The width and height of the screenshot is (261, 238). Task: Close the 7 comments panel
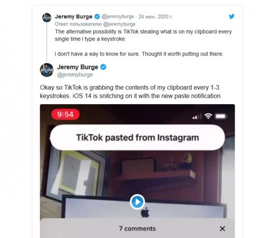(x=223, y=228)
